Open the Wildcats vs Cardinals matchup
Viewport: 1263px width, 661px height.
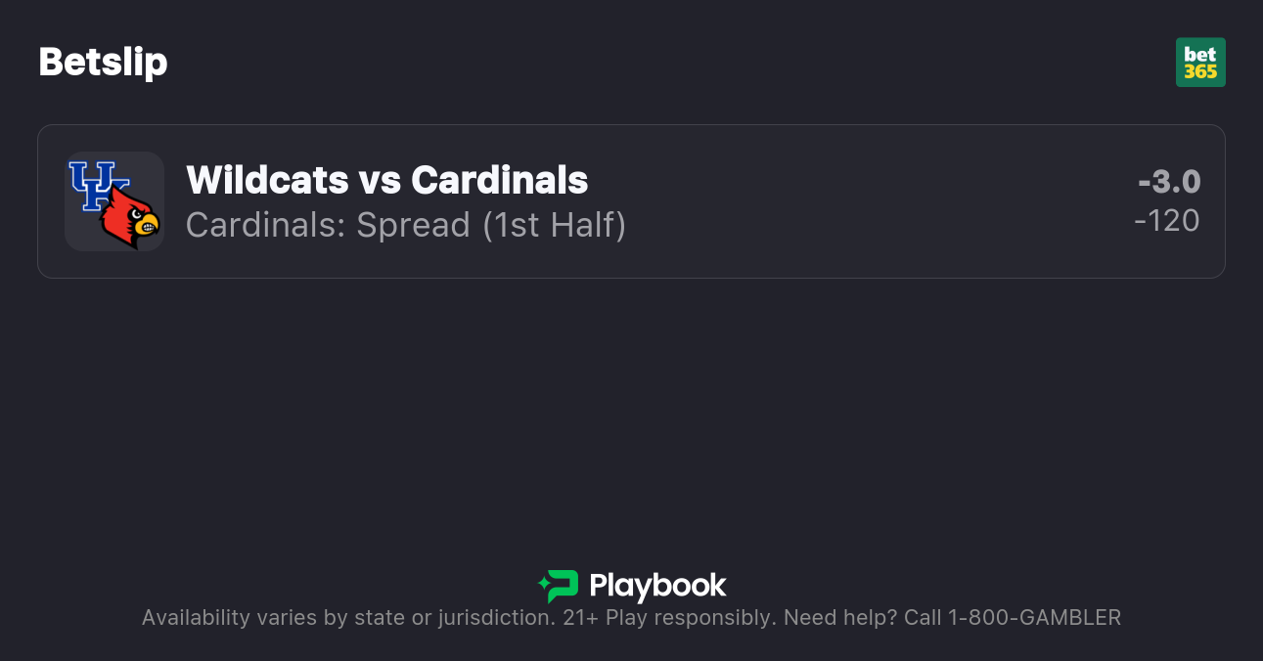(x=386, y=180)
